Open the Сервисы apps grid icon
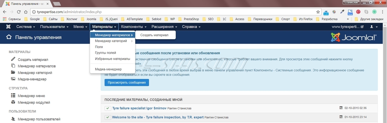 [x=5, y=19]
